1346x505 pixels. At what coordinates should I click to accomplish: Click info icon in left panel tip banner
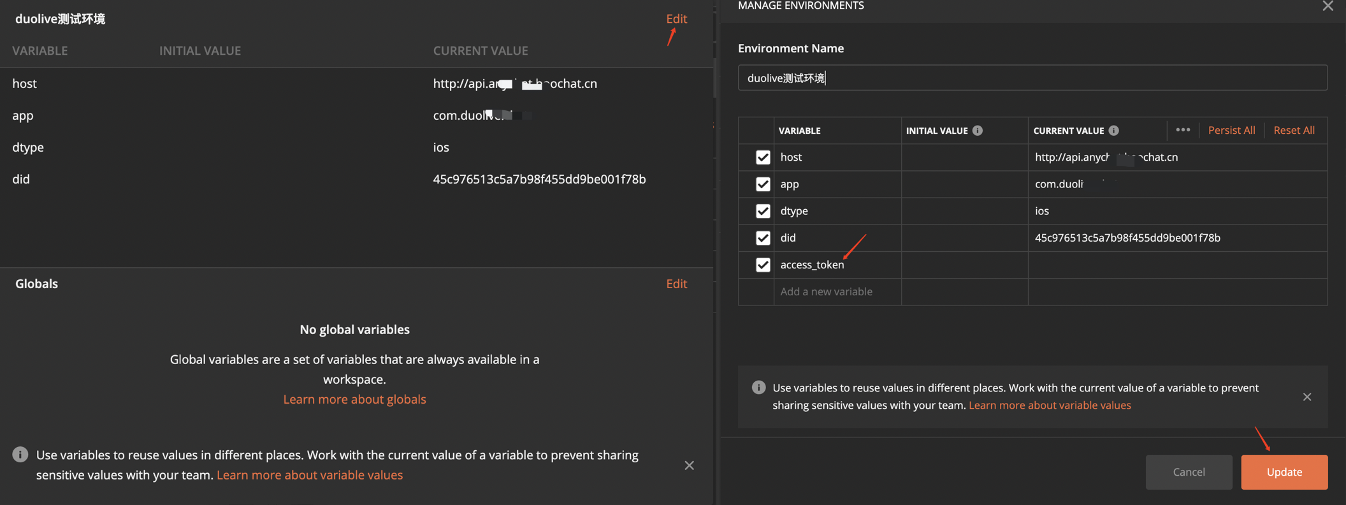tap(20, 455)
